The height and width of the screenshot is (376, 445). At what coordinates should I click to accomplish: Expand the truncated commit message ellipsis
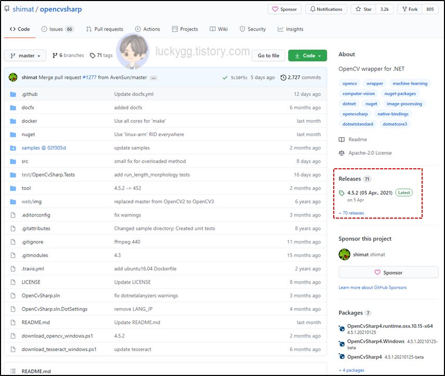pos(152,77)
